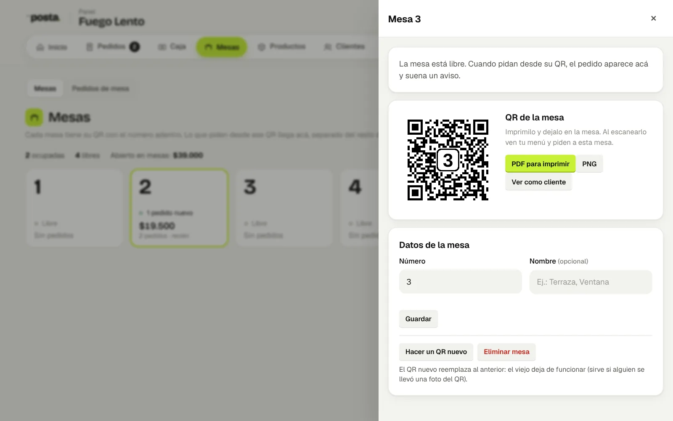Click the Clientes people icon
The image size is (673, 421).
(328, 47)
